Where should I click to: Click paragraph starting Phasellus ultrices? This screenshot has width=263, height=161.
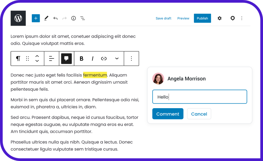[72, 146]
